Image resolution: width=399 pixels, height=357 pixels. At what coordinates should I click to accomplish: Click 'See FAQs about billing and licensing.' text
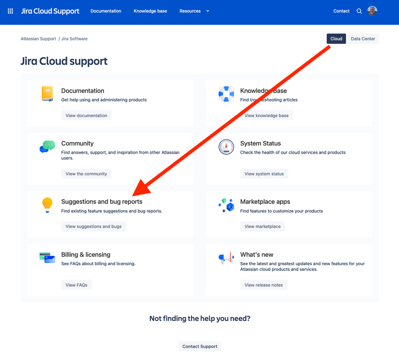[x=98, y=264]
